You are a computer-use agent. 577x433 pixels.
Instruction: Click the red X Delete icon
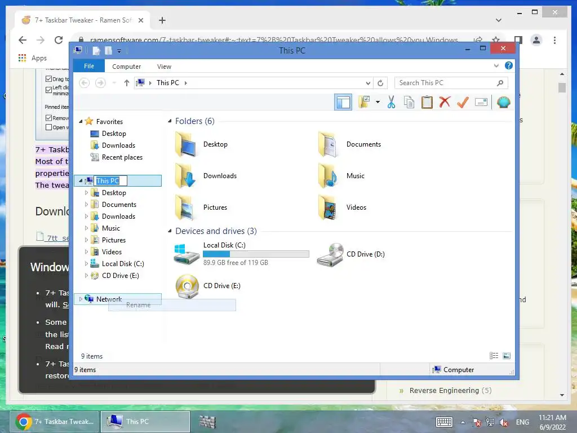tap(445, 102)
